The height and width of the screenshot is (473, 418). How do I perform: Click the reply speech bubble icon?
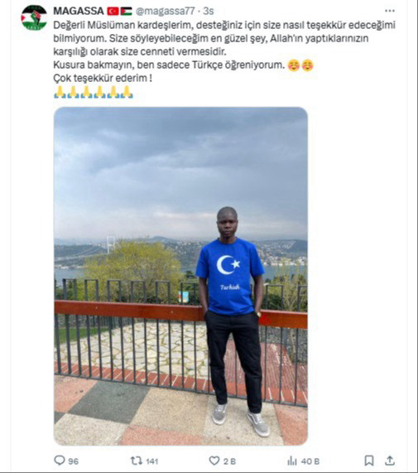60,461
